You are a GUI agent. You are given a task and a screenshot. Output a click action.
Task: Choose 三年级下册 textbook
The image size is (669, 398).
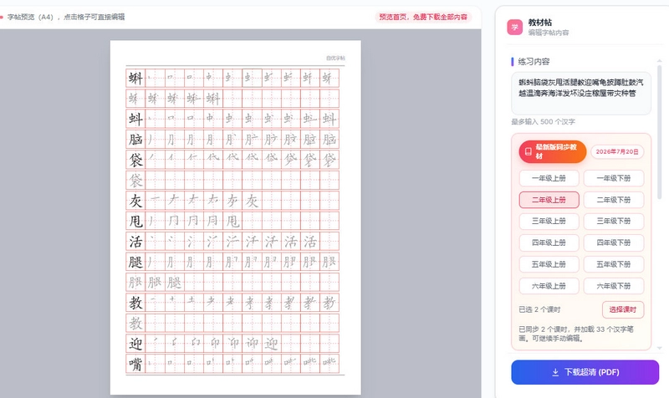pos(614,221)
